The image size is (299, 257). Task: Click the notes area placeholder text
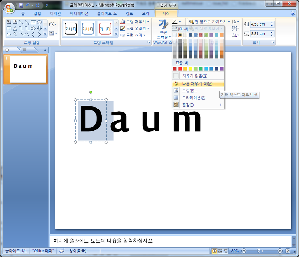[103, 241]
